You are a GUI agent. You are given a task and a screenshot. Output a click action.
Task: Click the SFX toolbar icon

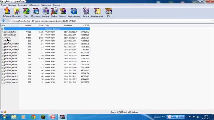coord(108,12)
